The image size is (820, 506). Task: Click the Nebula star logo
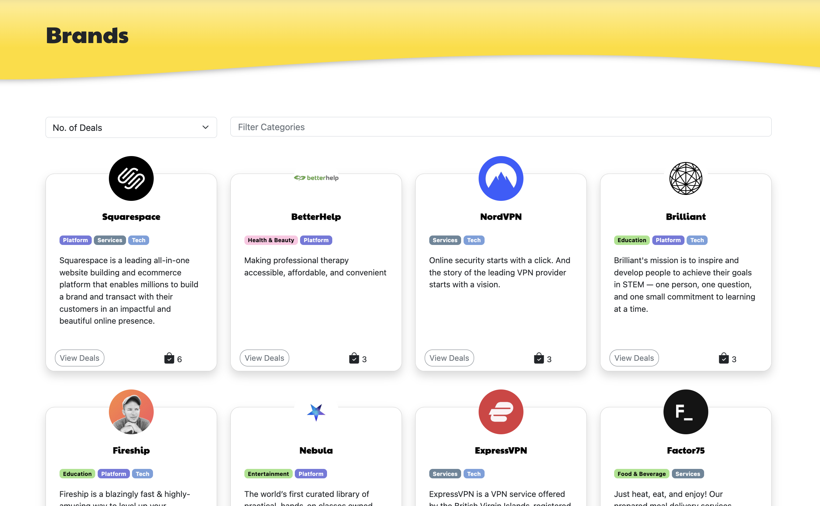pos(316,412)
